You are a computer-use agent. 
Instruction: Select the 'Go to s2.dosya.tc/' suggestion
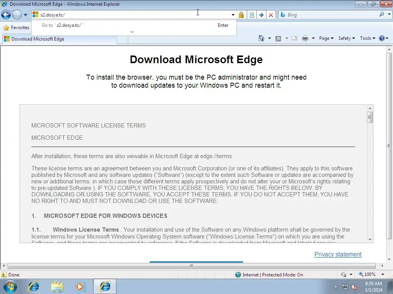click(134, 25)
